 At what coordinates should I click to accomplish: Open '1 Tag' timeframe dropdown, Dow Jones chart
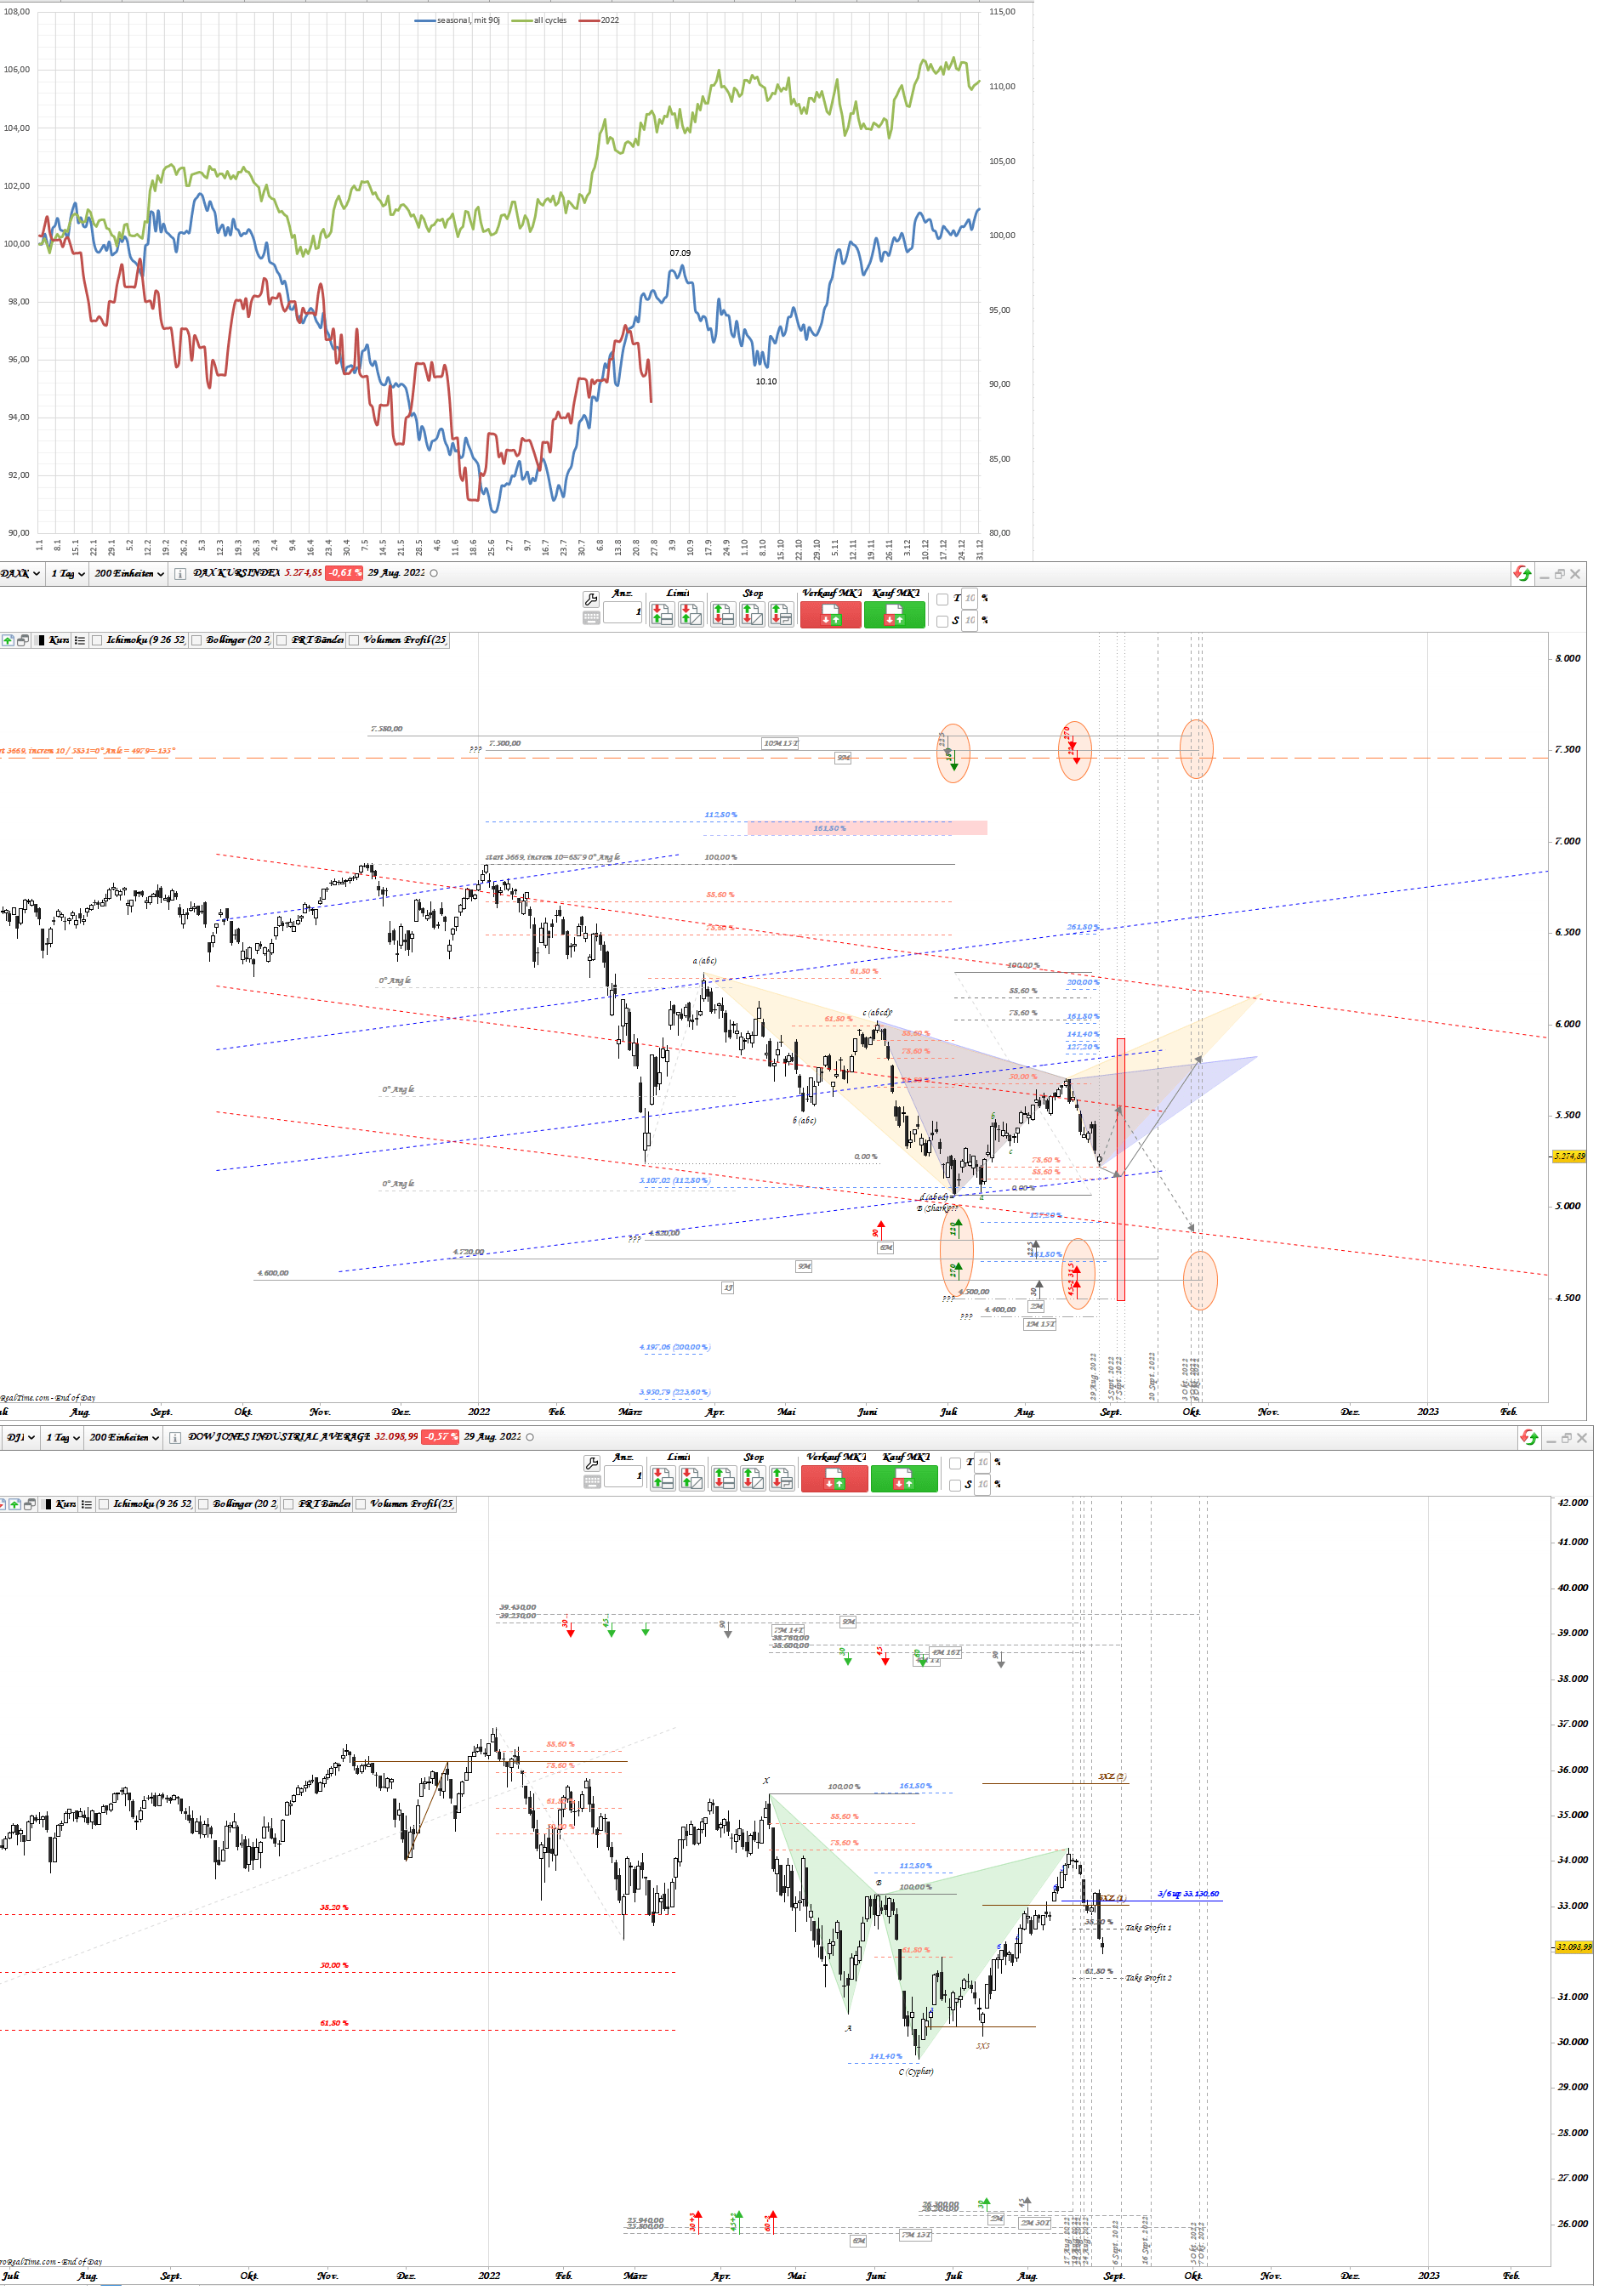62,1437
